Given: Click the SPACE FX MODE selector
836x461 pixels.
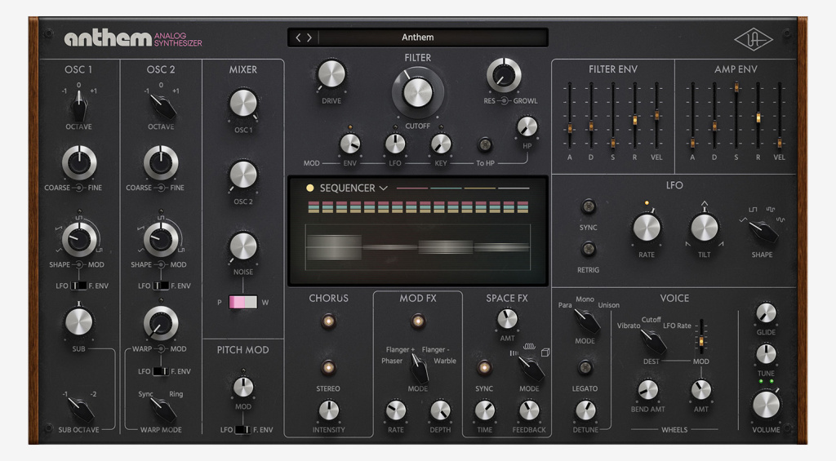Looking at the screenshot, I should click(531, 369).
